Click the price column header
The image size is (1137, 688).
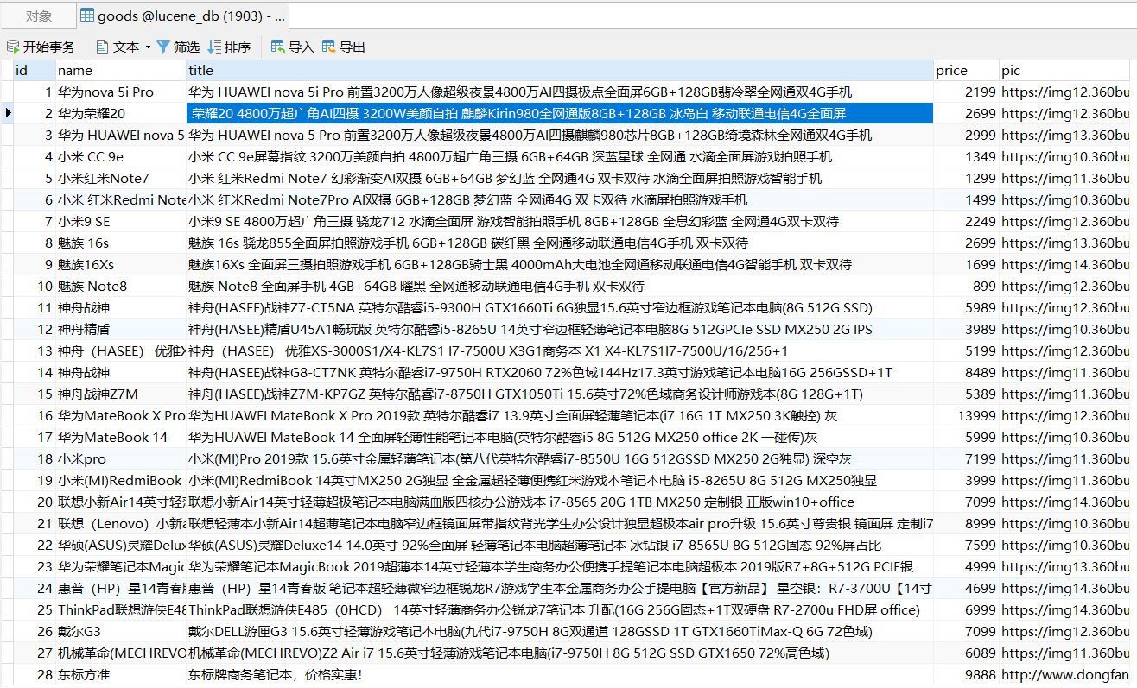[x=966, y=71]
